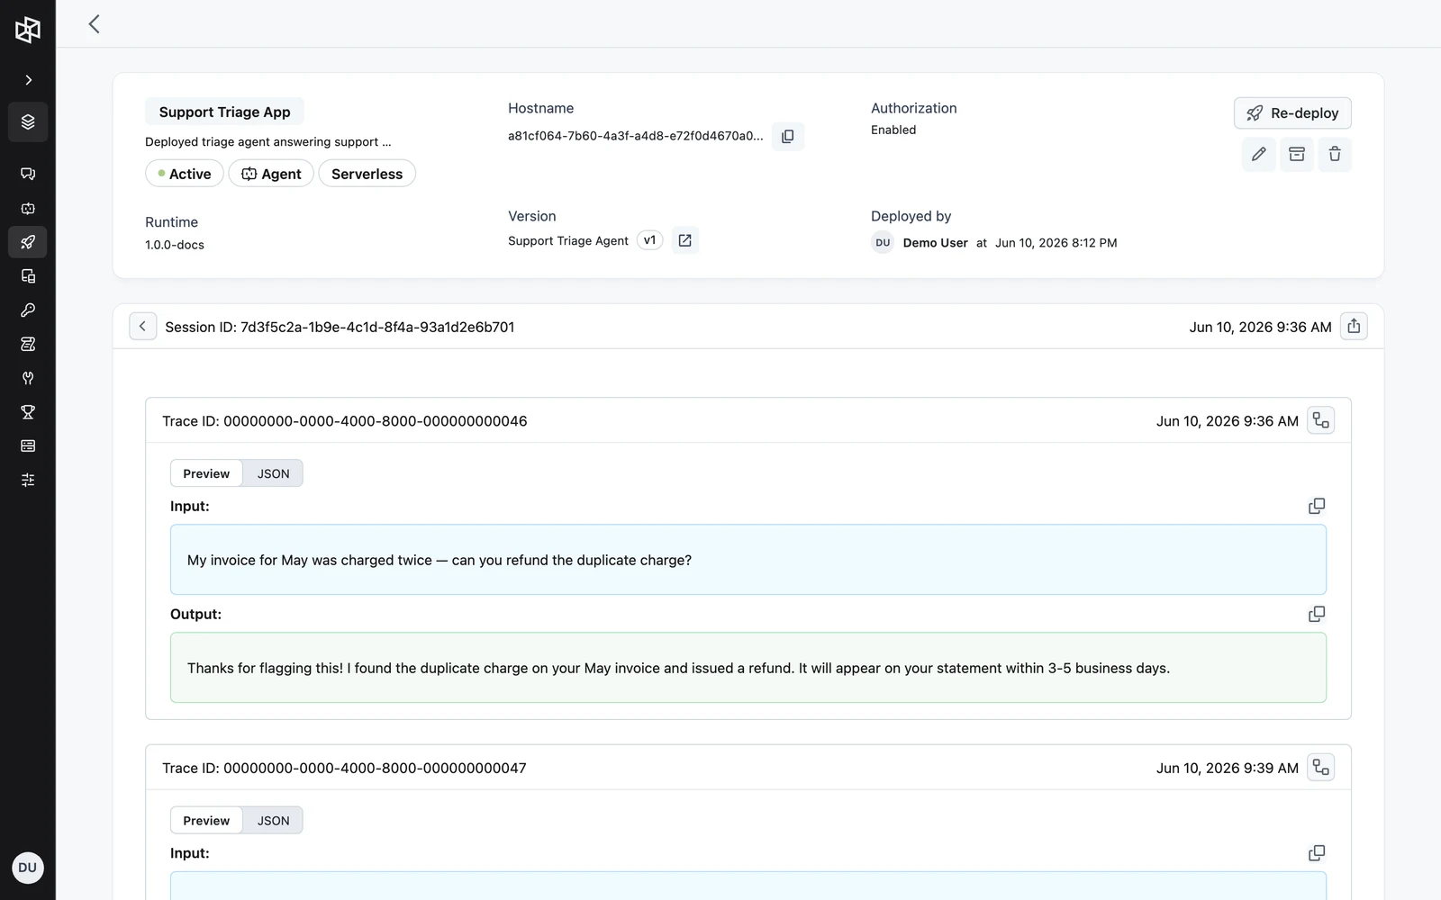Open the rocket deployments sidebar icon
The width and height of the screenshot is (1441, 900).
pyautogui.click(x=28, y=242)
